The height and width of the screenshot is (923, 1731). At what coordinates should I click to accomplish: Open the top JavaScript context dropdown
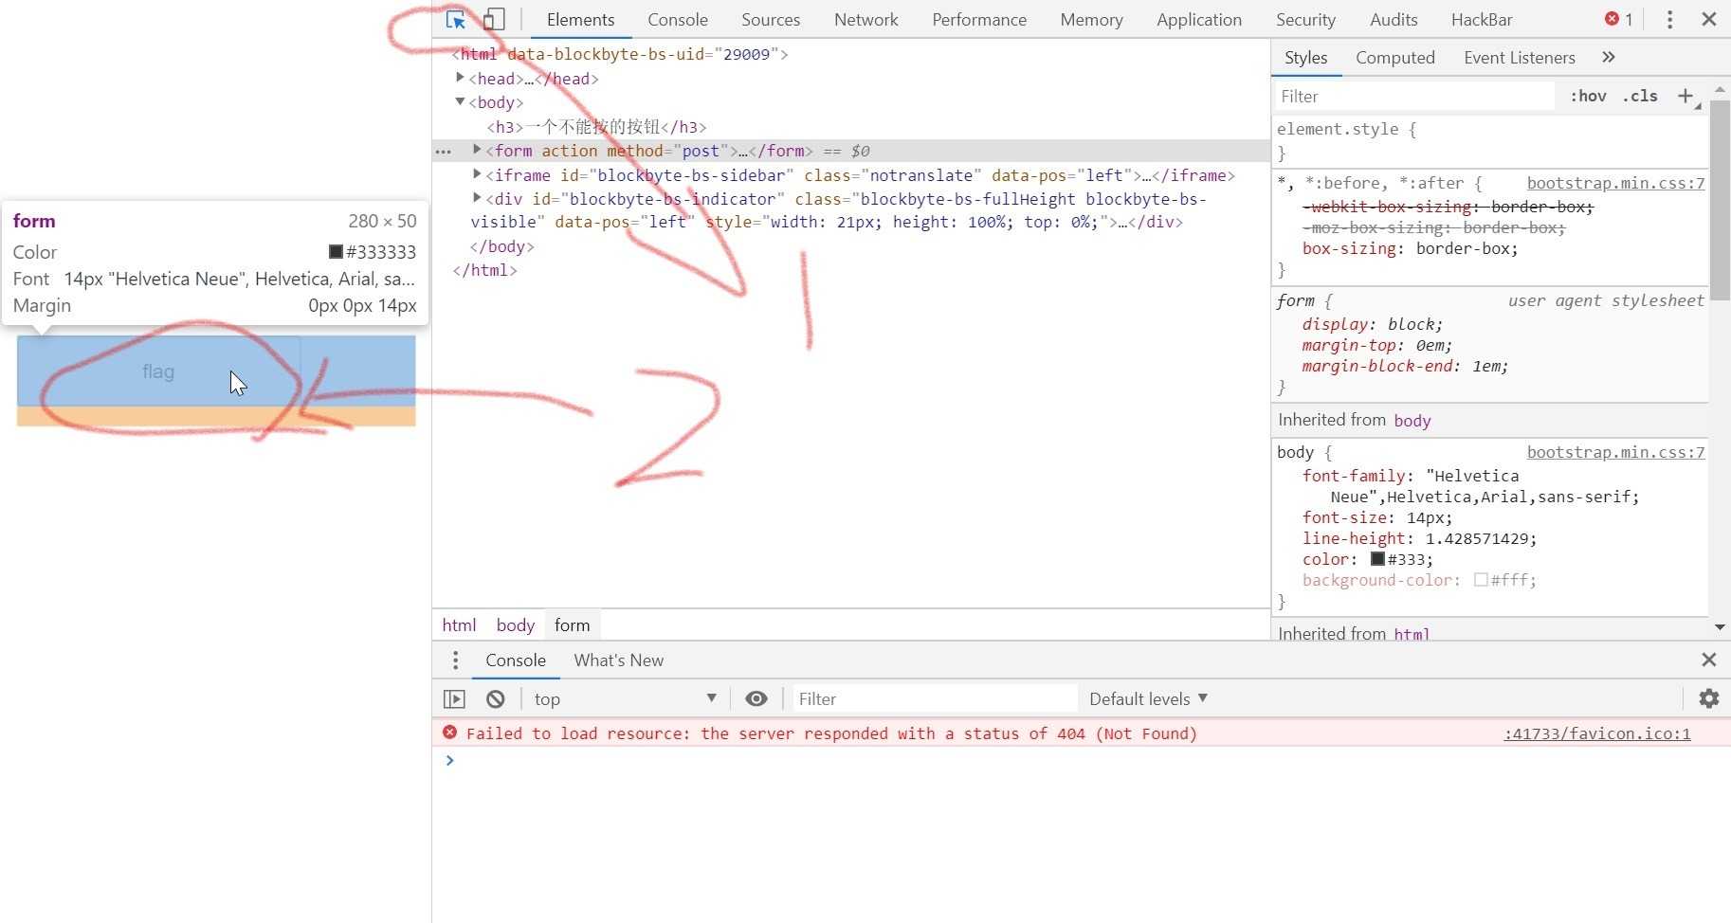tap(626, 698)
